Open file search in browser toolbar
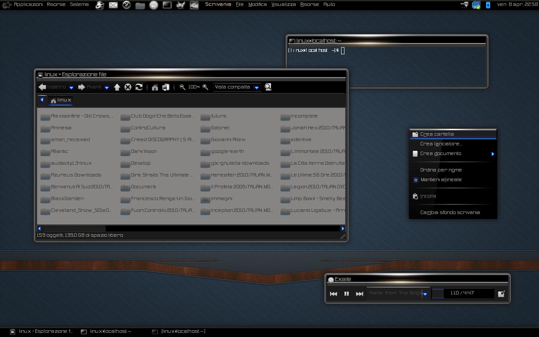 point(268,87)
